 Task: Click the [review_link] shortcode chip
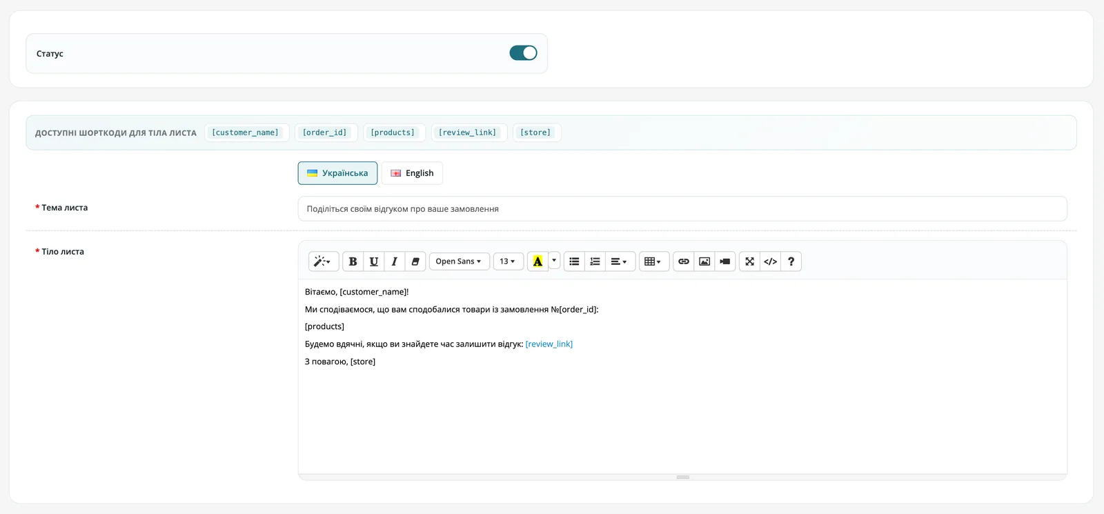[468, 132]
